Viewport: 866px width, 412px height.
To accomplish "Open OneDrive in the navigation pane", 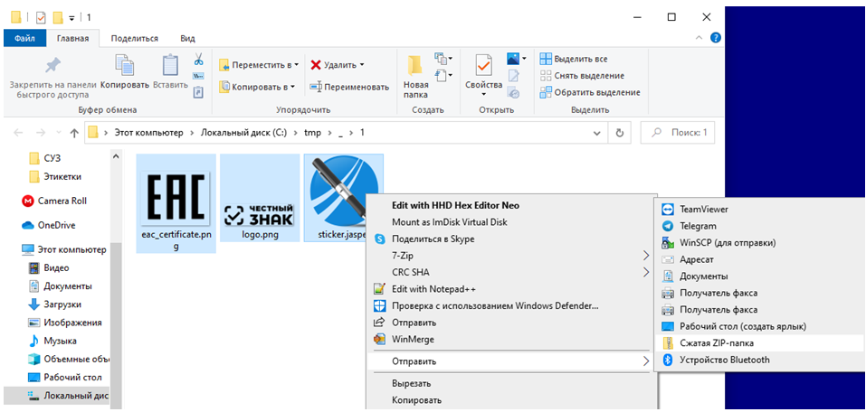I will [56, 225].
